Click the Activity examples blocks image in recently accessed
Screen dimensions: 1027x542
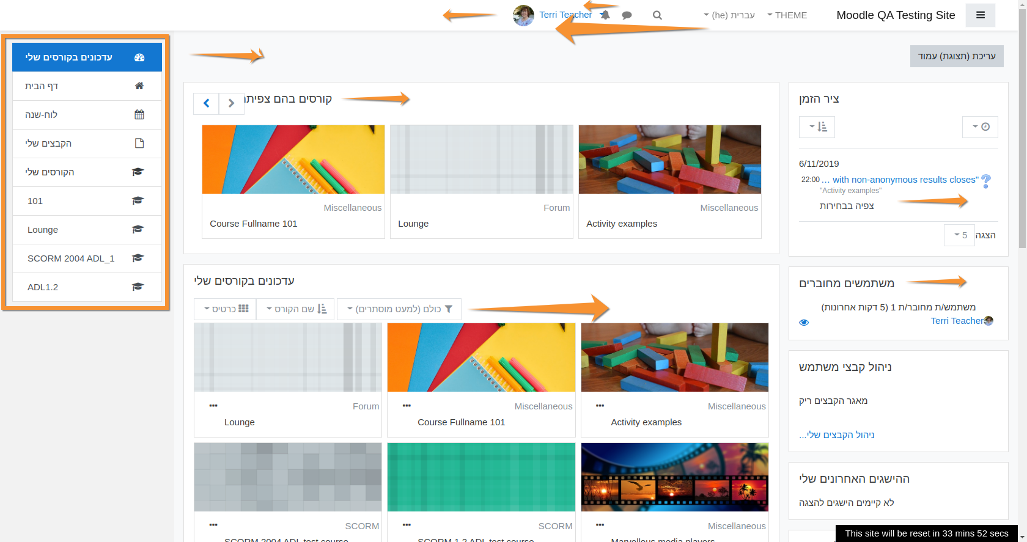[x=670, y=159]
